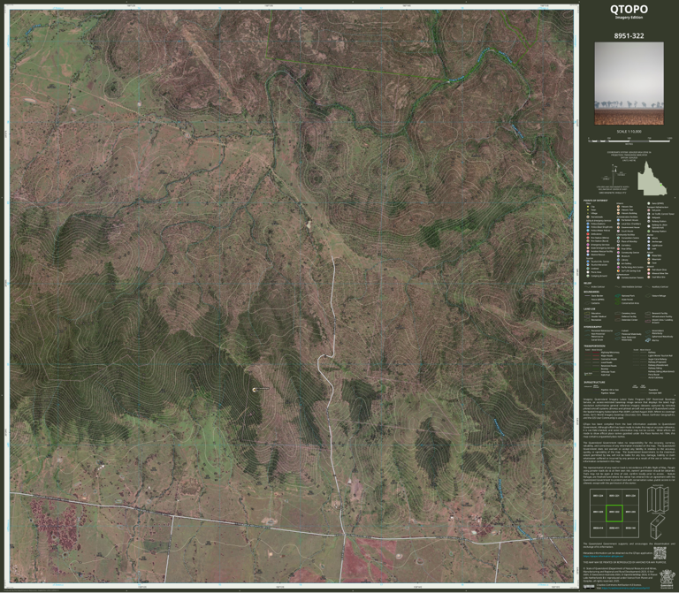This screenshot has height=593, width=679.
Task: Click the metres scale bar
Action: pyautogui.click(x=629, y=141)
